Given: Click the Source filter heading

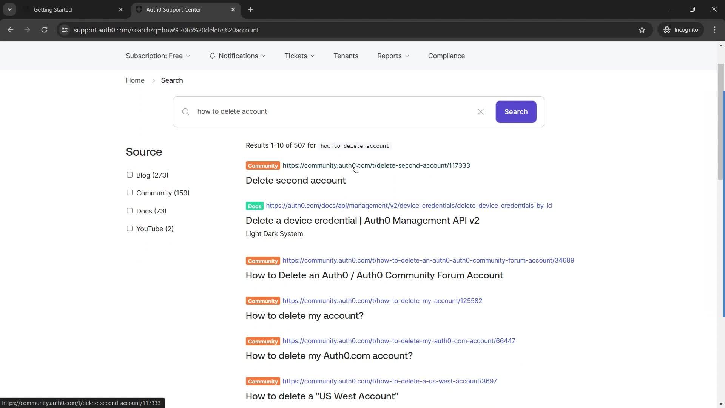Looking at the screenshot, I should coord(144,152).
